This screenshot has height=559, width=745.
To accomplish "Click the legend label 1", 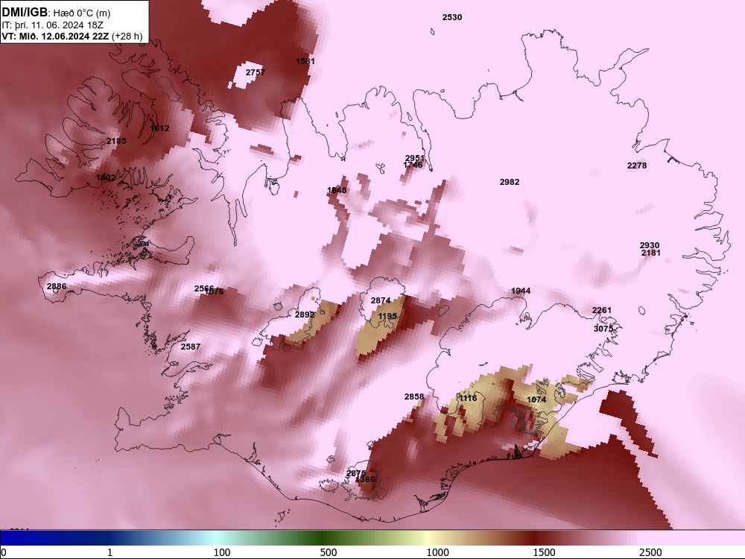I will (110, 552).
